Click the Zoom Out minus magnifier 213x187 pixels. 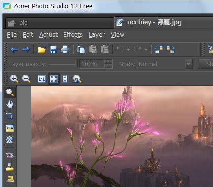(x=26, y=79)
